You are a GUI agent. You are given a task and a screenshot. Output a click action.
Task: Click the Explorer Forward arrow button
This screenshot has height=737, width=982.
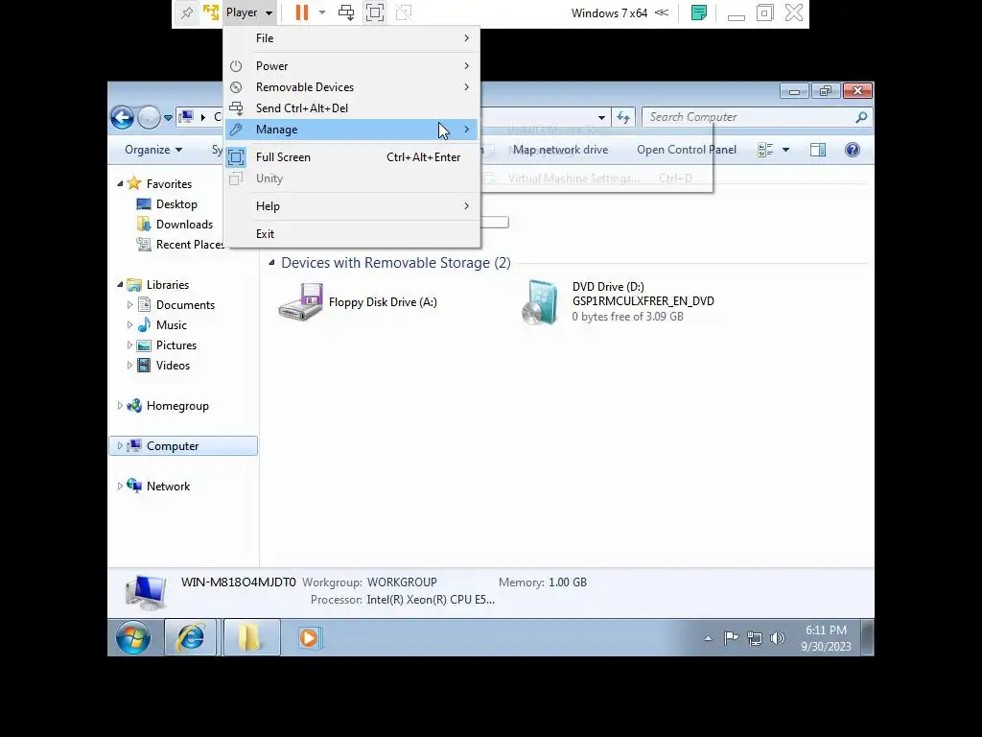coord(149,117)
